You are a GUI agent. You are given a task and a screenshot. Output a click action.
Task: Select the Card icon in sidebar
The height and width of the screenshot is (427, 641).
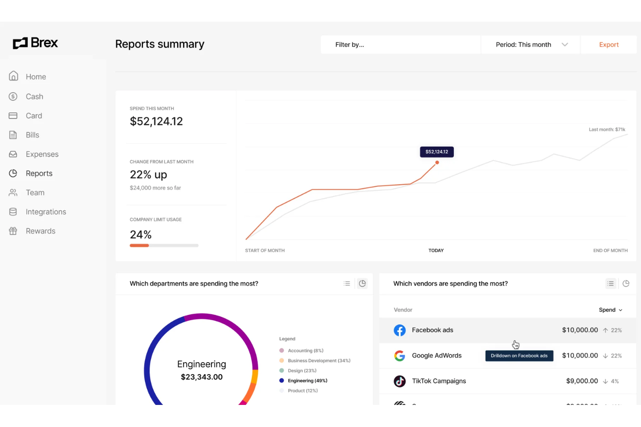point(13,116)
